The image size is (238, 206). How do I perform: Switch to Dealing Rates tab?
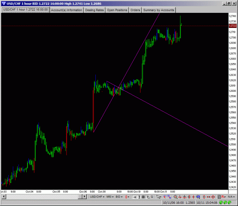95,10
